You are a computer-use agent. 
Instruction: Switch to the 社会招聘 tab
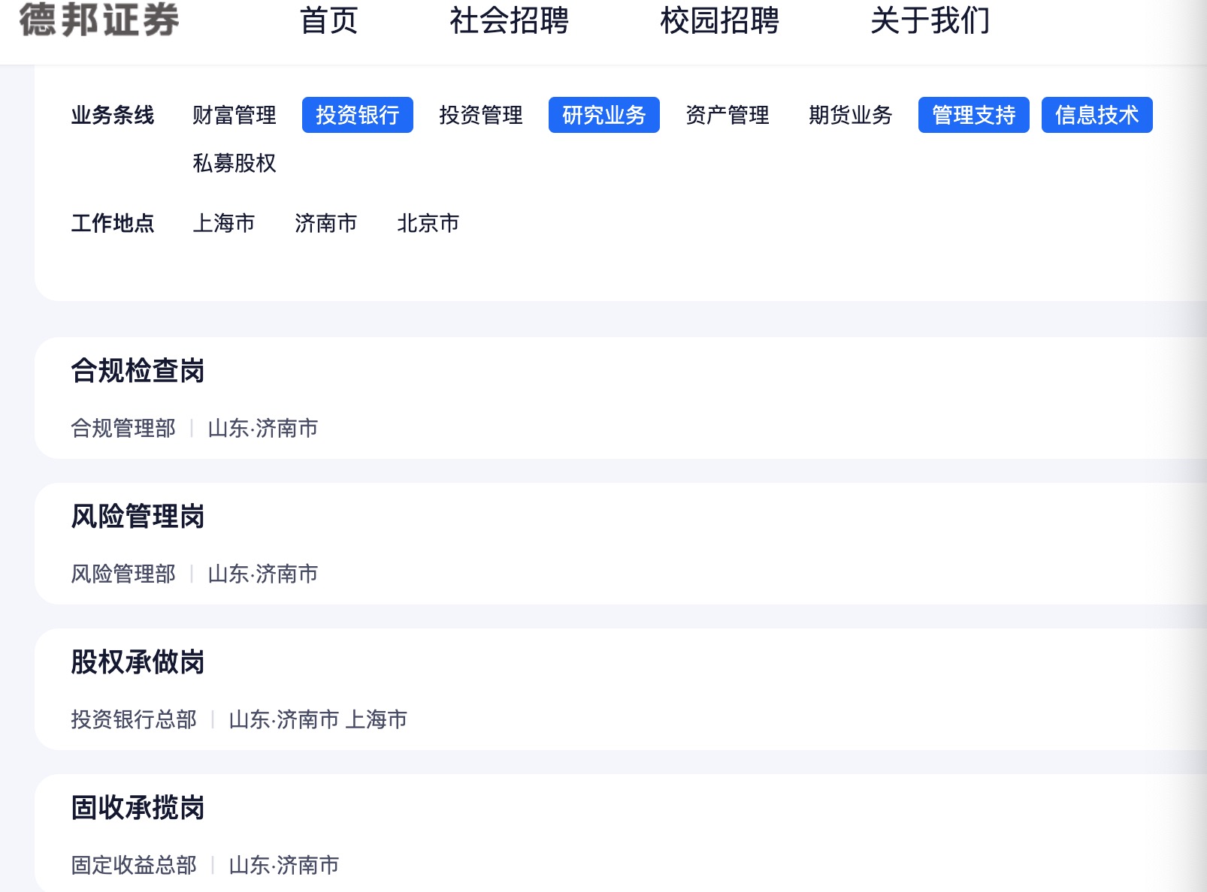(x=510, y=22)
